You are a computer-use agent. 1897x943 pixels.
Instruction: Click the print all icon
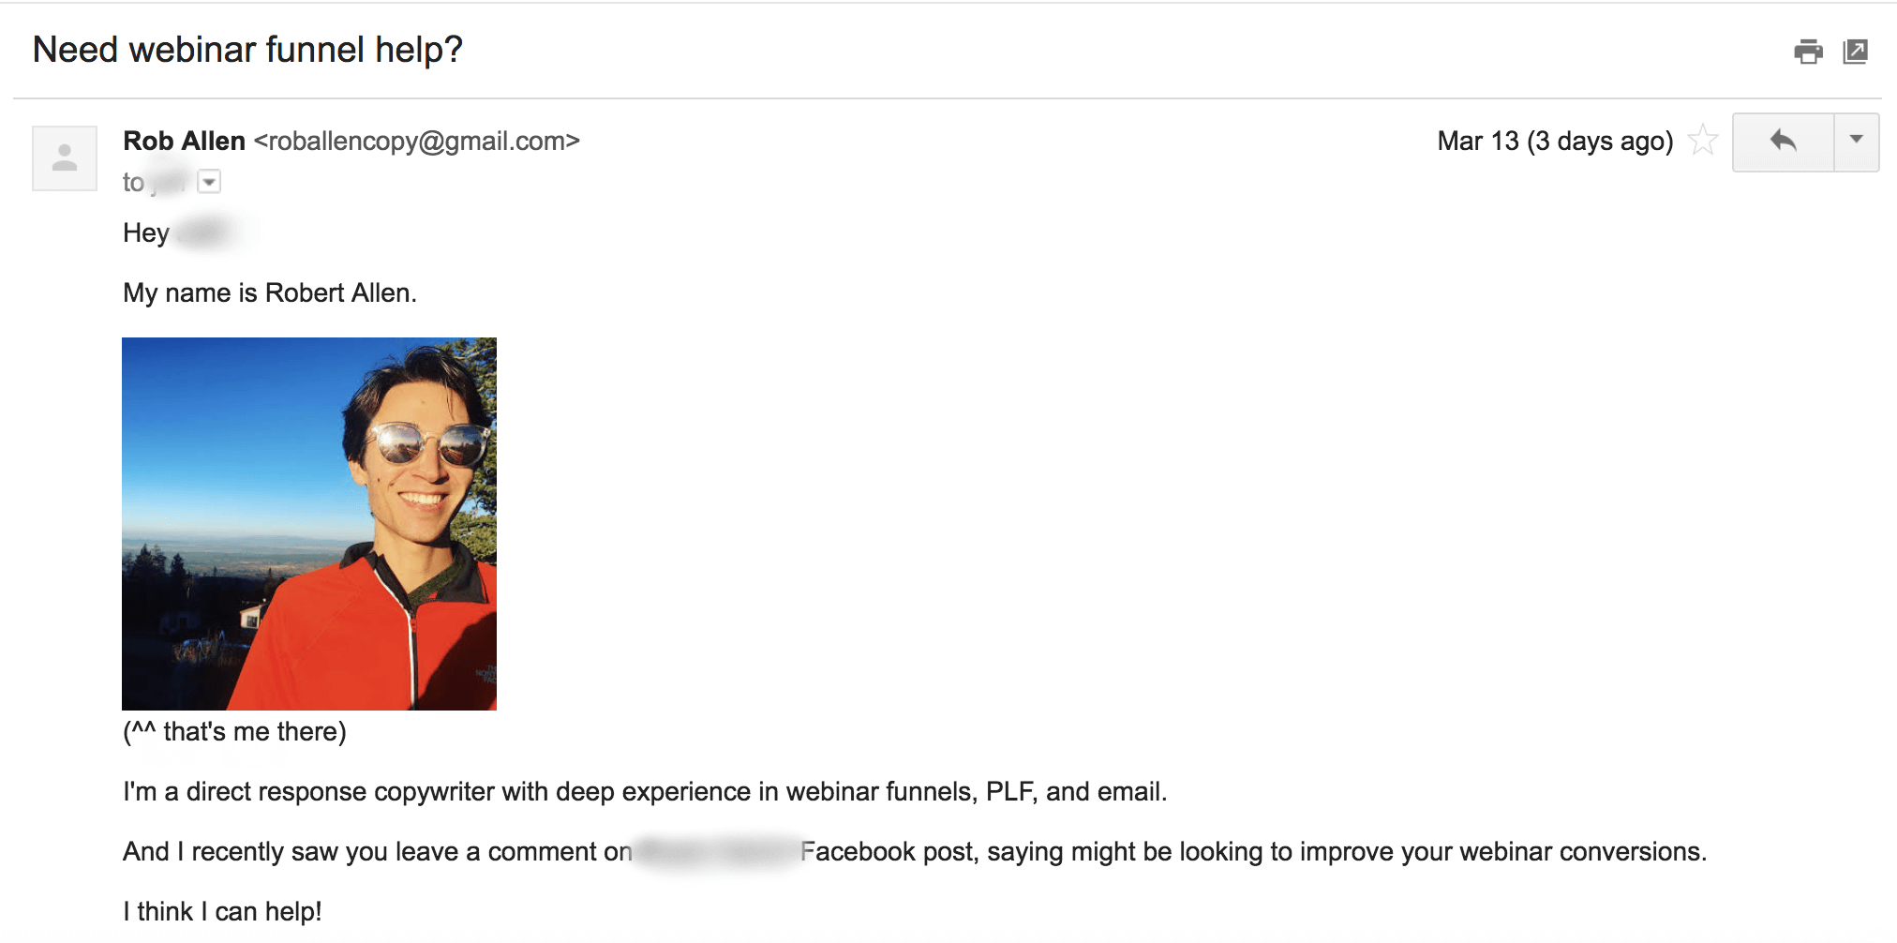pos(1808,52)
